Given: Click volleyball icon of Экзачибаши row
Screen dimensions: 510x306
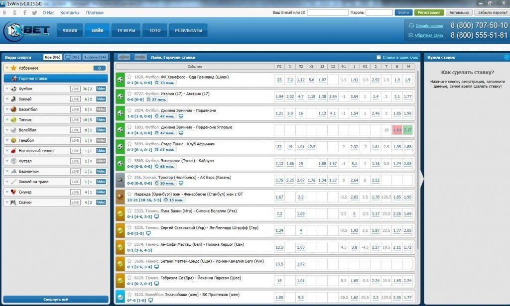Looking at the screenshot, I should 121,297.
